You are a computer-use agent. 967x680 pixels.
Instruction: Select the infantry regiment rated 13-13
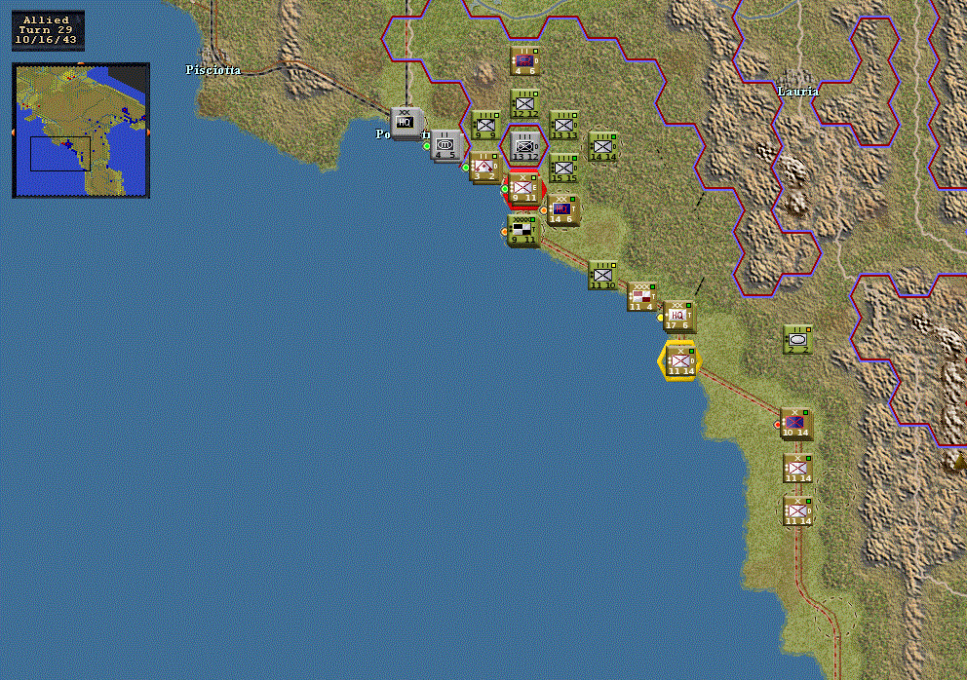click(564, 126)
